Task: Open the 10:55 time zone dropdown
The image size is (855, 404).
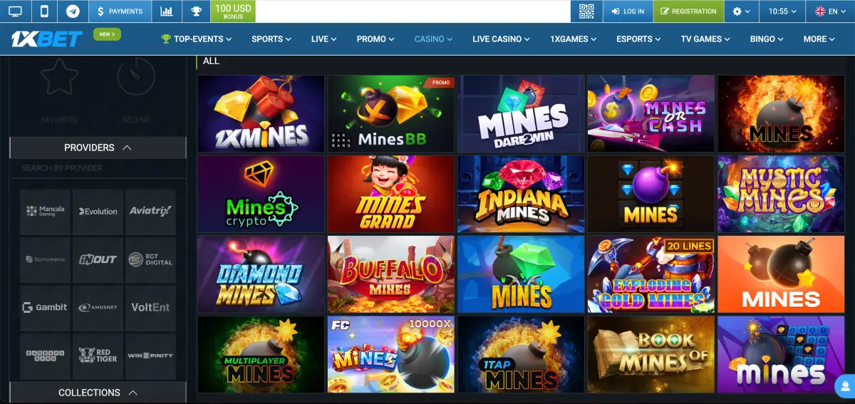Action: coord(783,11)
